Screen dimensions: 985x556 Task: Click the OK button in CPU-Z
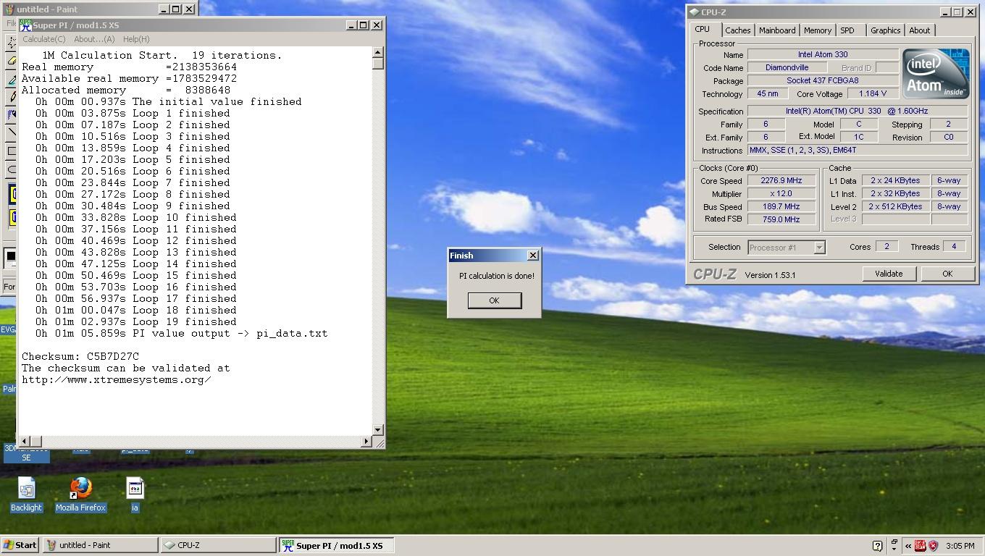(x=947, y=274)
